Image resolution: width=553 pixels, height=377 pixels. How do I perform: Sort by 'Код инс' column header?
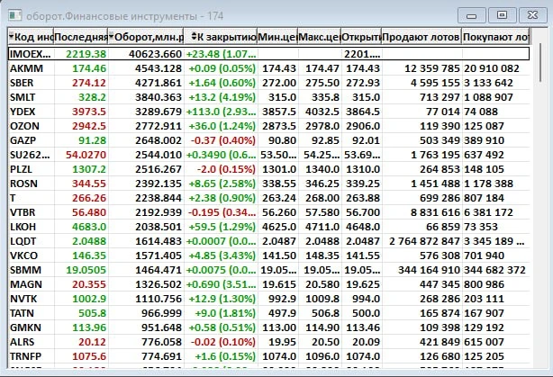point(31,37)
